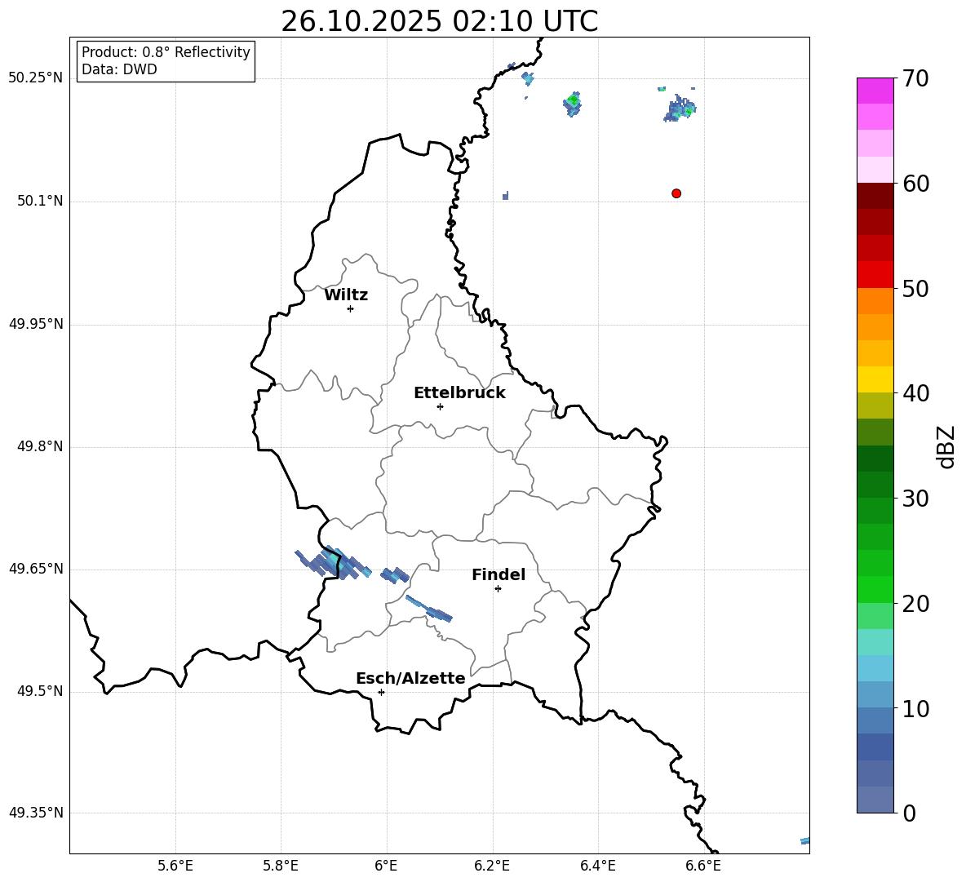Click the large radar echo west of Findel

[333, 563]
